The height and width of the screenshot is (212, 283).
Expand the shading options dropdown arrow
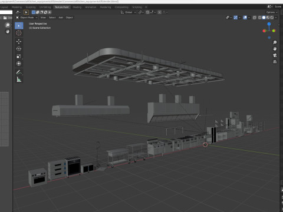click(x=276, y=18)
